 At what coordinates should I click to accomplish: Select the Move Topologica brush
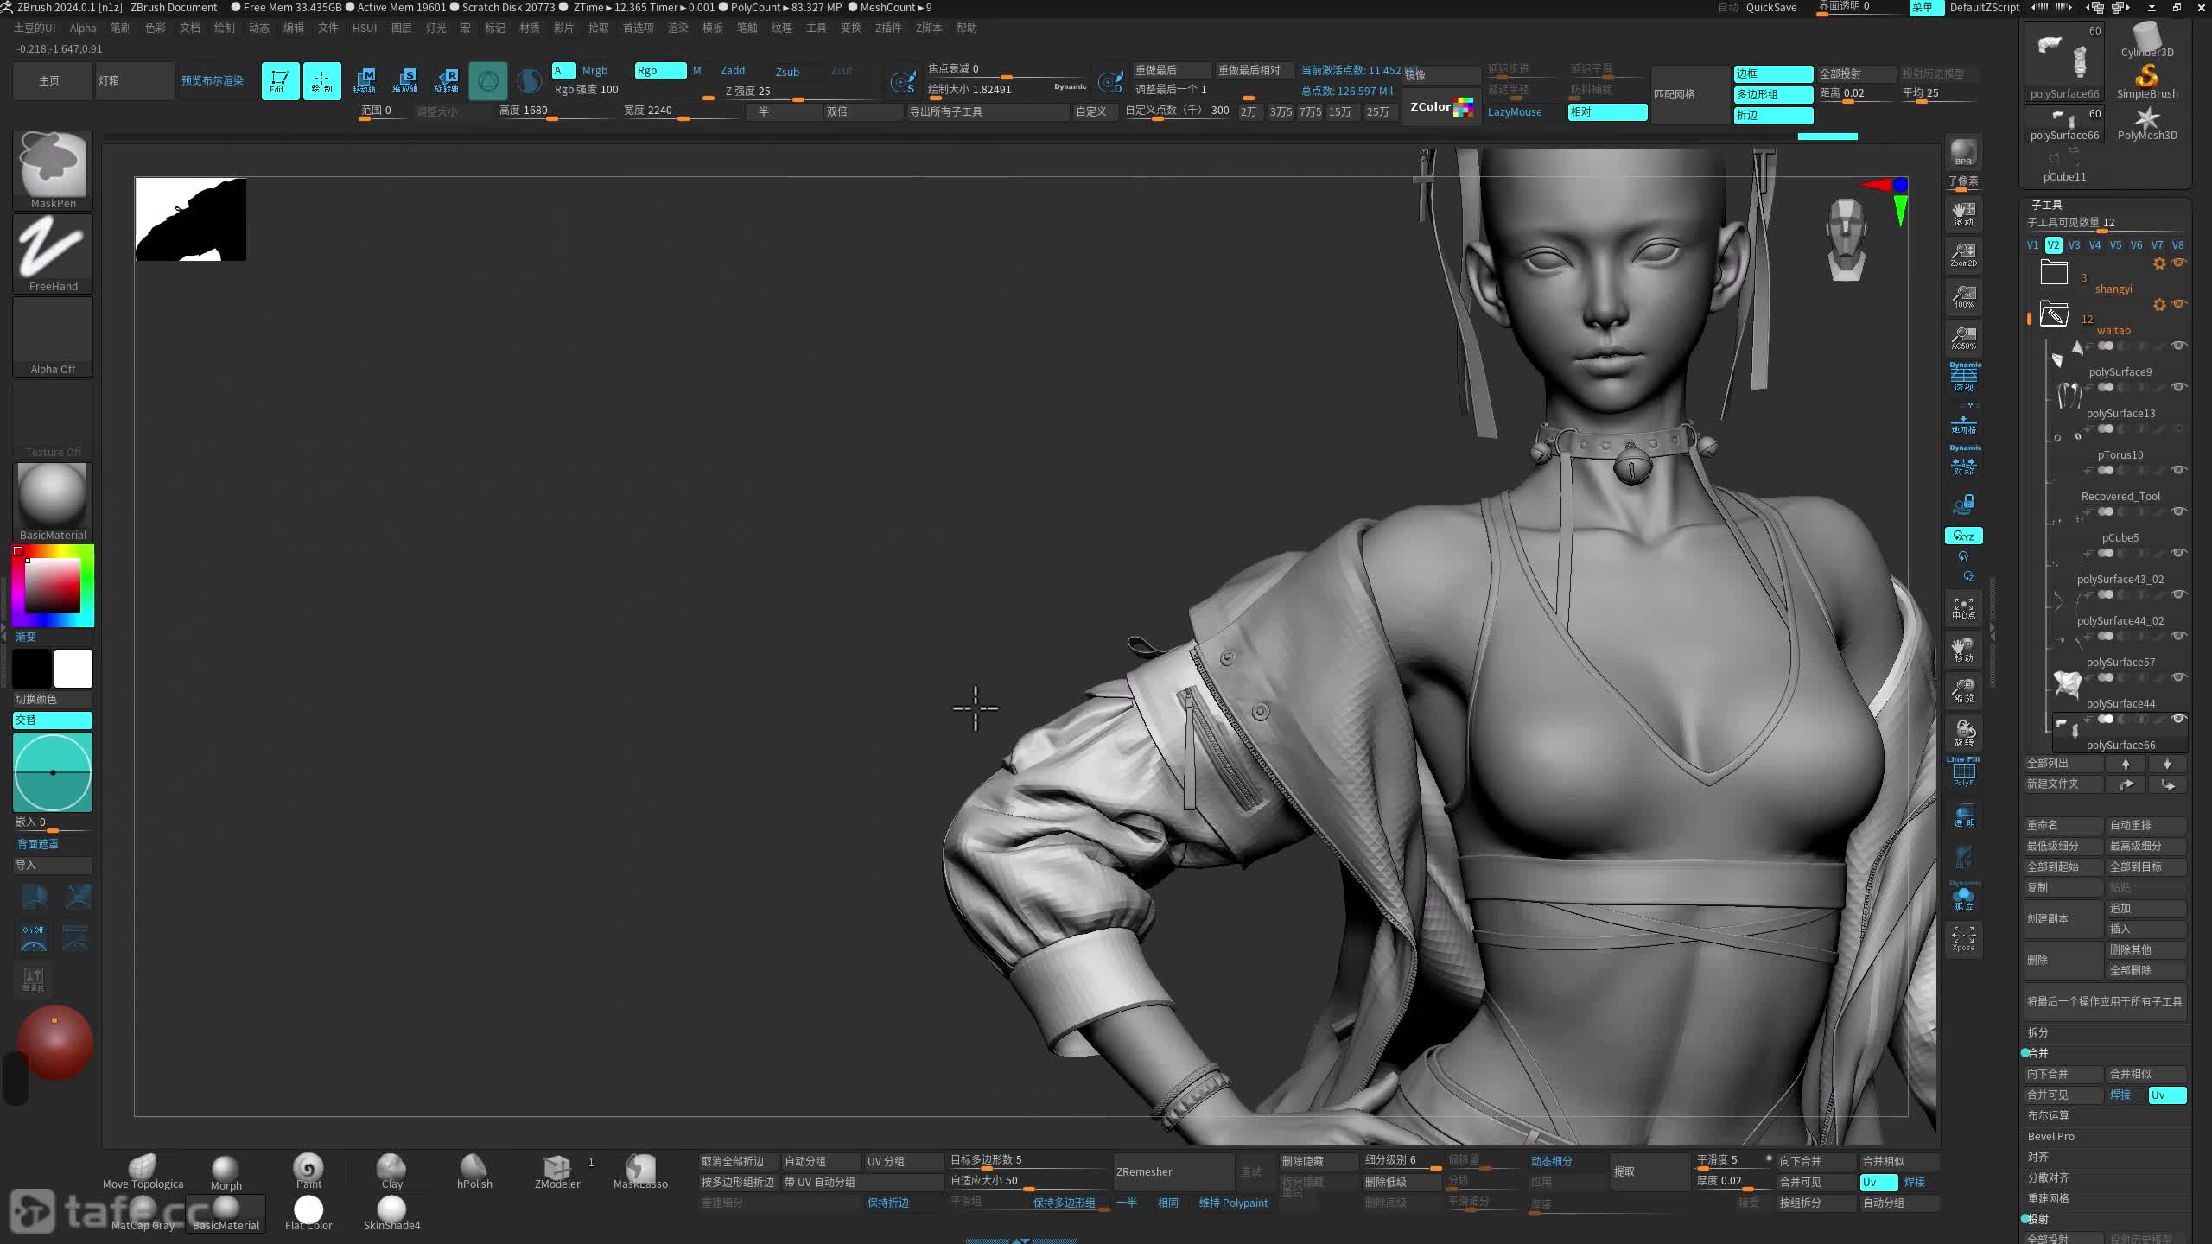click(x=143, y=1171)
